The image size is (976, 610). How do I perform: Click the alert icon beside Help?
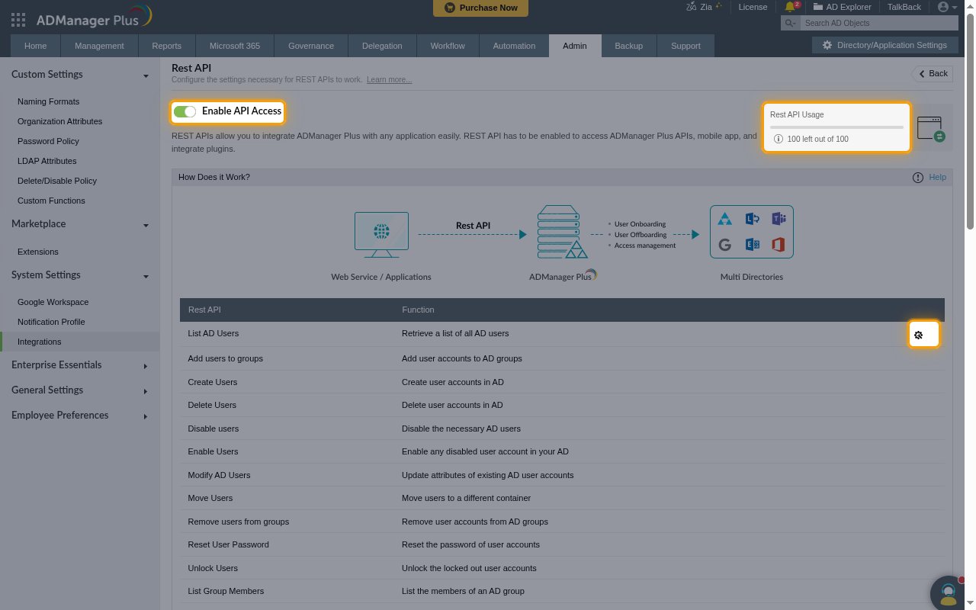tap(918, 177)
